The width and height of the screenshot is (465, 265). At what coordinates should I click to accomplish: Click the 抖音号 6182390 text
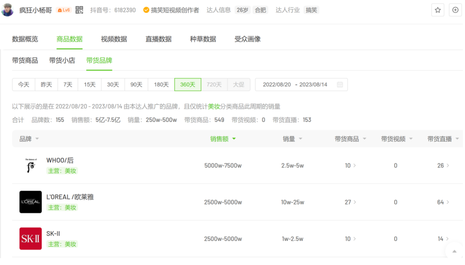click(113, 10)
